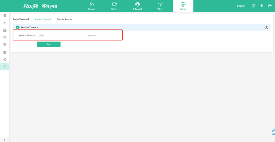Viewport: 275px width, 142px height.
Task: Click the help question mark icon
Action: coord(266,27)
